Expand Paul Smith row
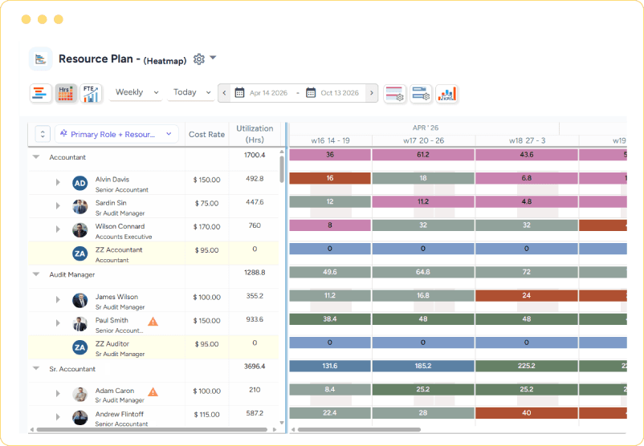This screenshot has width=644, height=446. pos(58,323)
